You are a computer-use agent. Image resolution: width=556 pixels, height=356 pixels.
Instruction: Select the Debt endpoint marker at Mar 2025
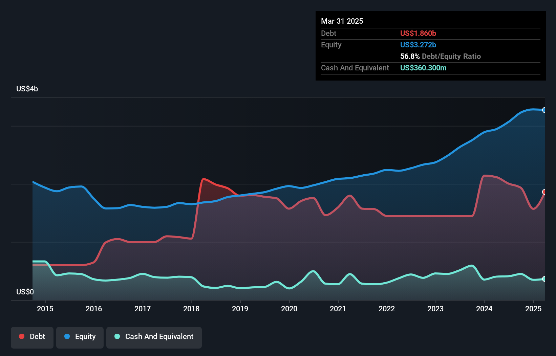tap(544, 192)
